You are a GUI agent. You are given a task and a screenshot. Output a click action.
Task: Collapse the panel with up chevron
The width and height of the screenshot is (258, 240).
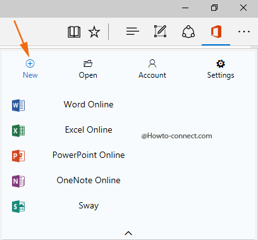tap(128, 233)
